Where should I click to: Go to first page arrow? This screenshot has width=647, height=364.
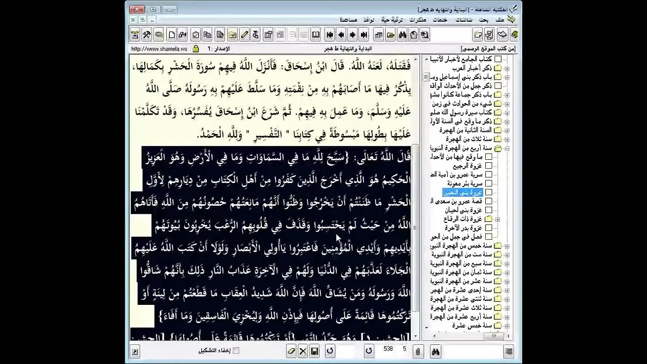pyautogui.click(x=330, y=35)
